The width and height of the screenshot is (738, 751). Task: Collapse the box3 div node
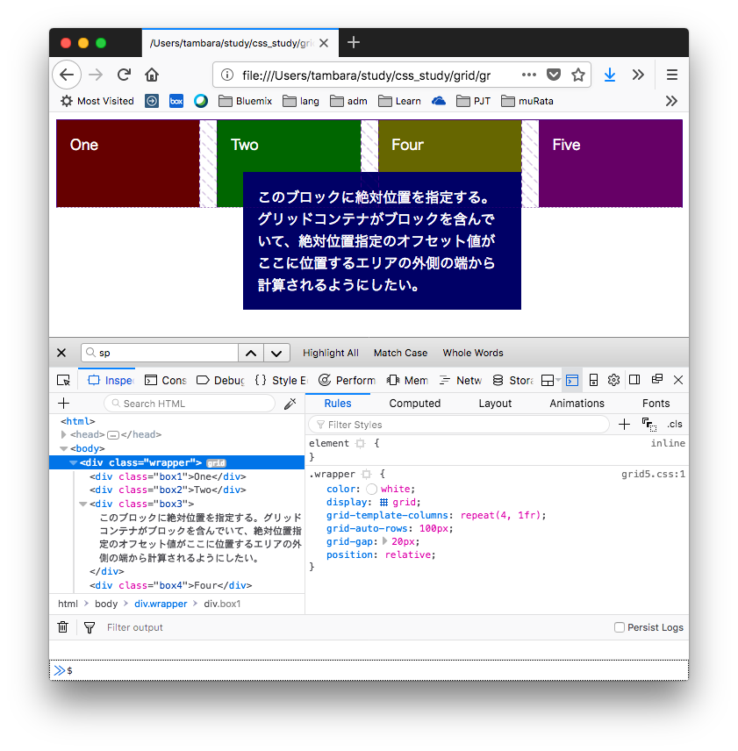coord(82,504)
